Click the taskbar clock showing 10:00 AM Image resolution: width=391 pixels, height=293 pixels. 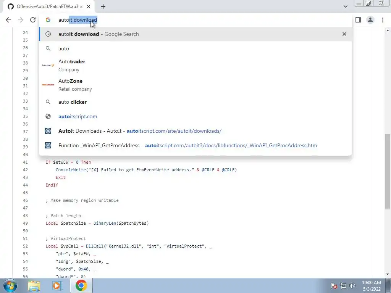(371, 286)
